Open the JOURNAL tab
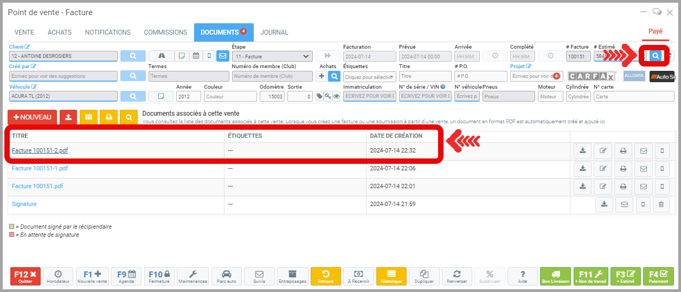681x292 pixels. [274, 32]
